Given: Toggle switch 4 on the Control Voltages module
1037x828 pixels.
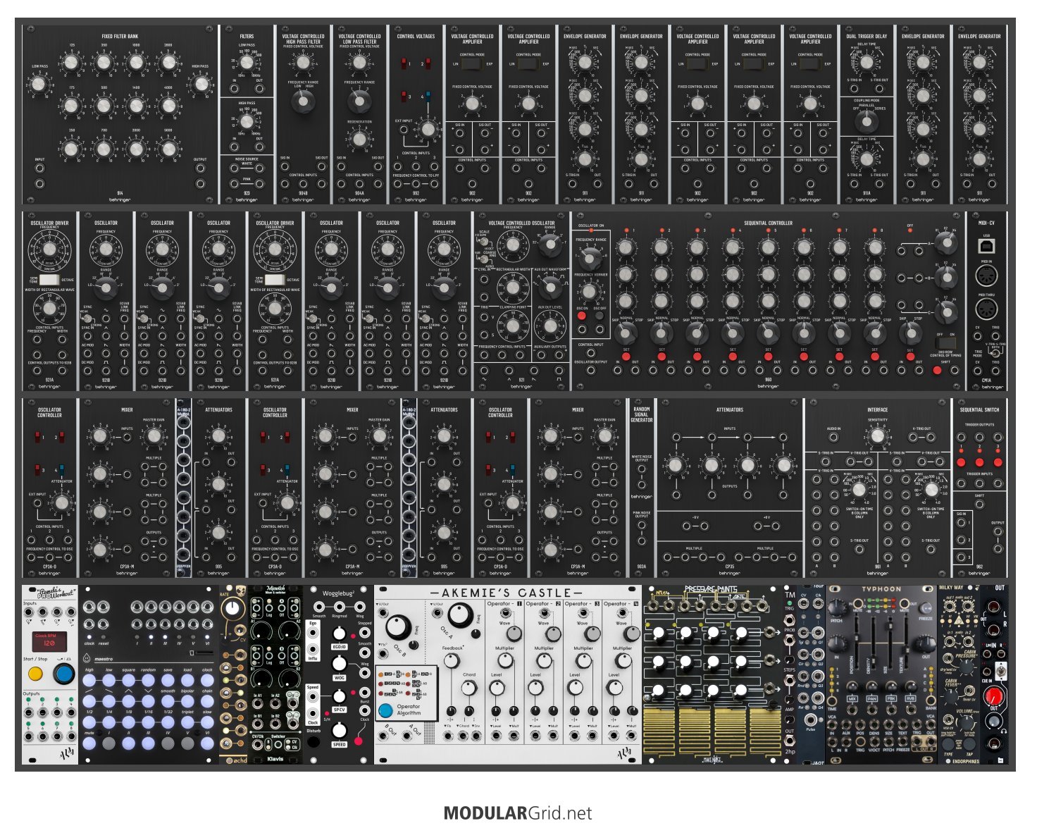Looking at the screenshot, I should coord(428,96).
